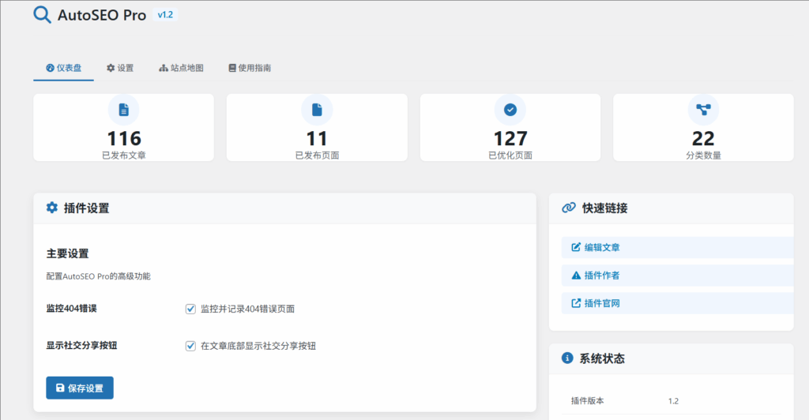The height and width of the screenshot is (420, 809).
Task: Toggle 在文章底部显示社交分享按钮 checkbox
Action: point(190,346)
